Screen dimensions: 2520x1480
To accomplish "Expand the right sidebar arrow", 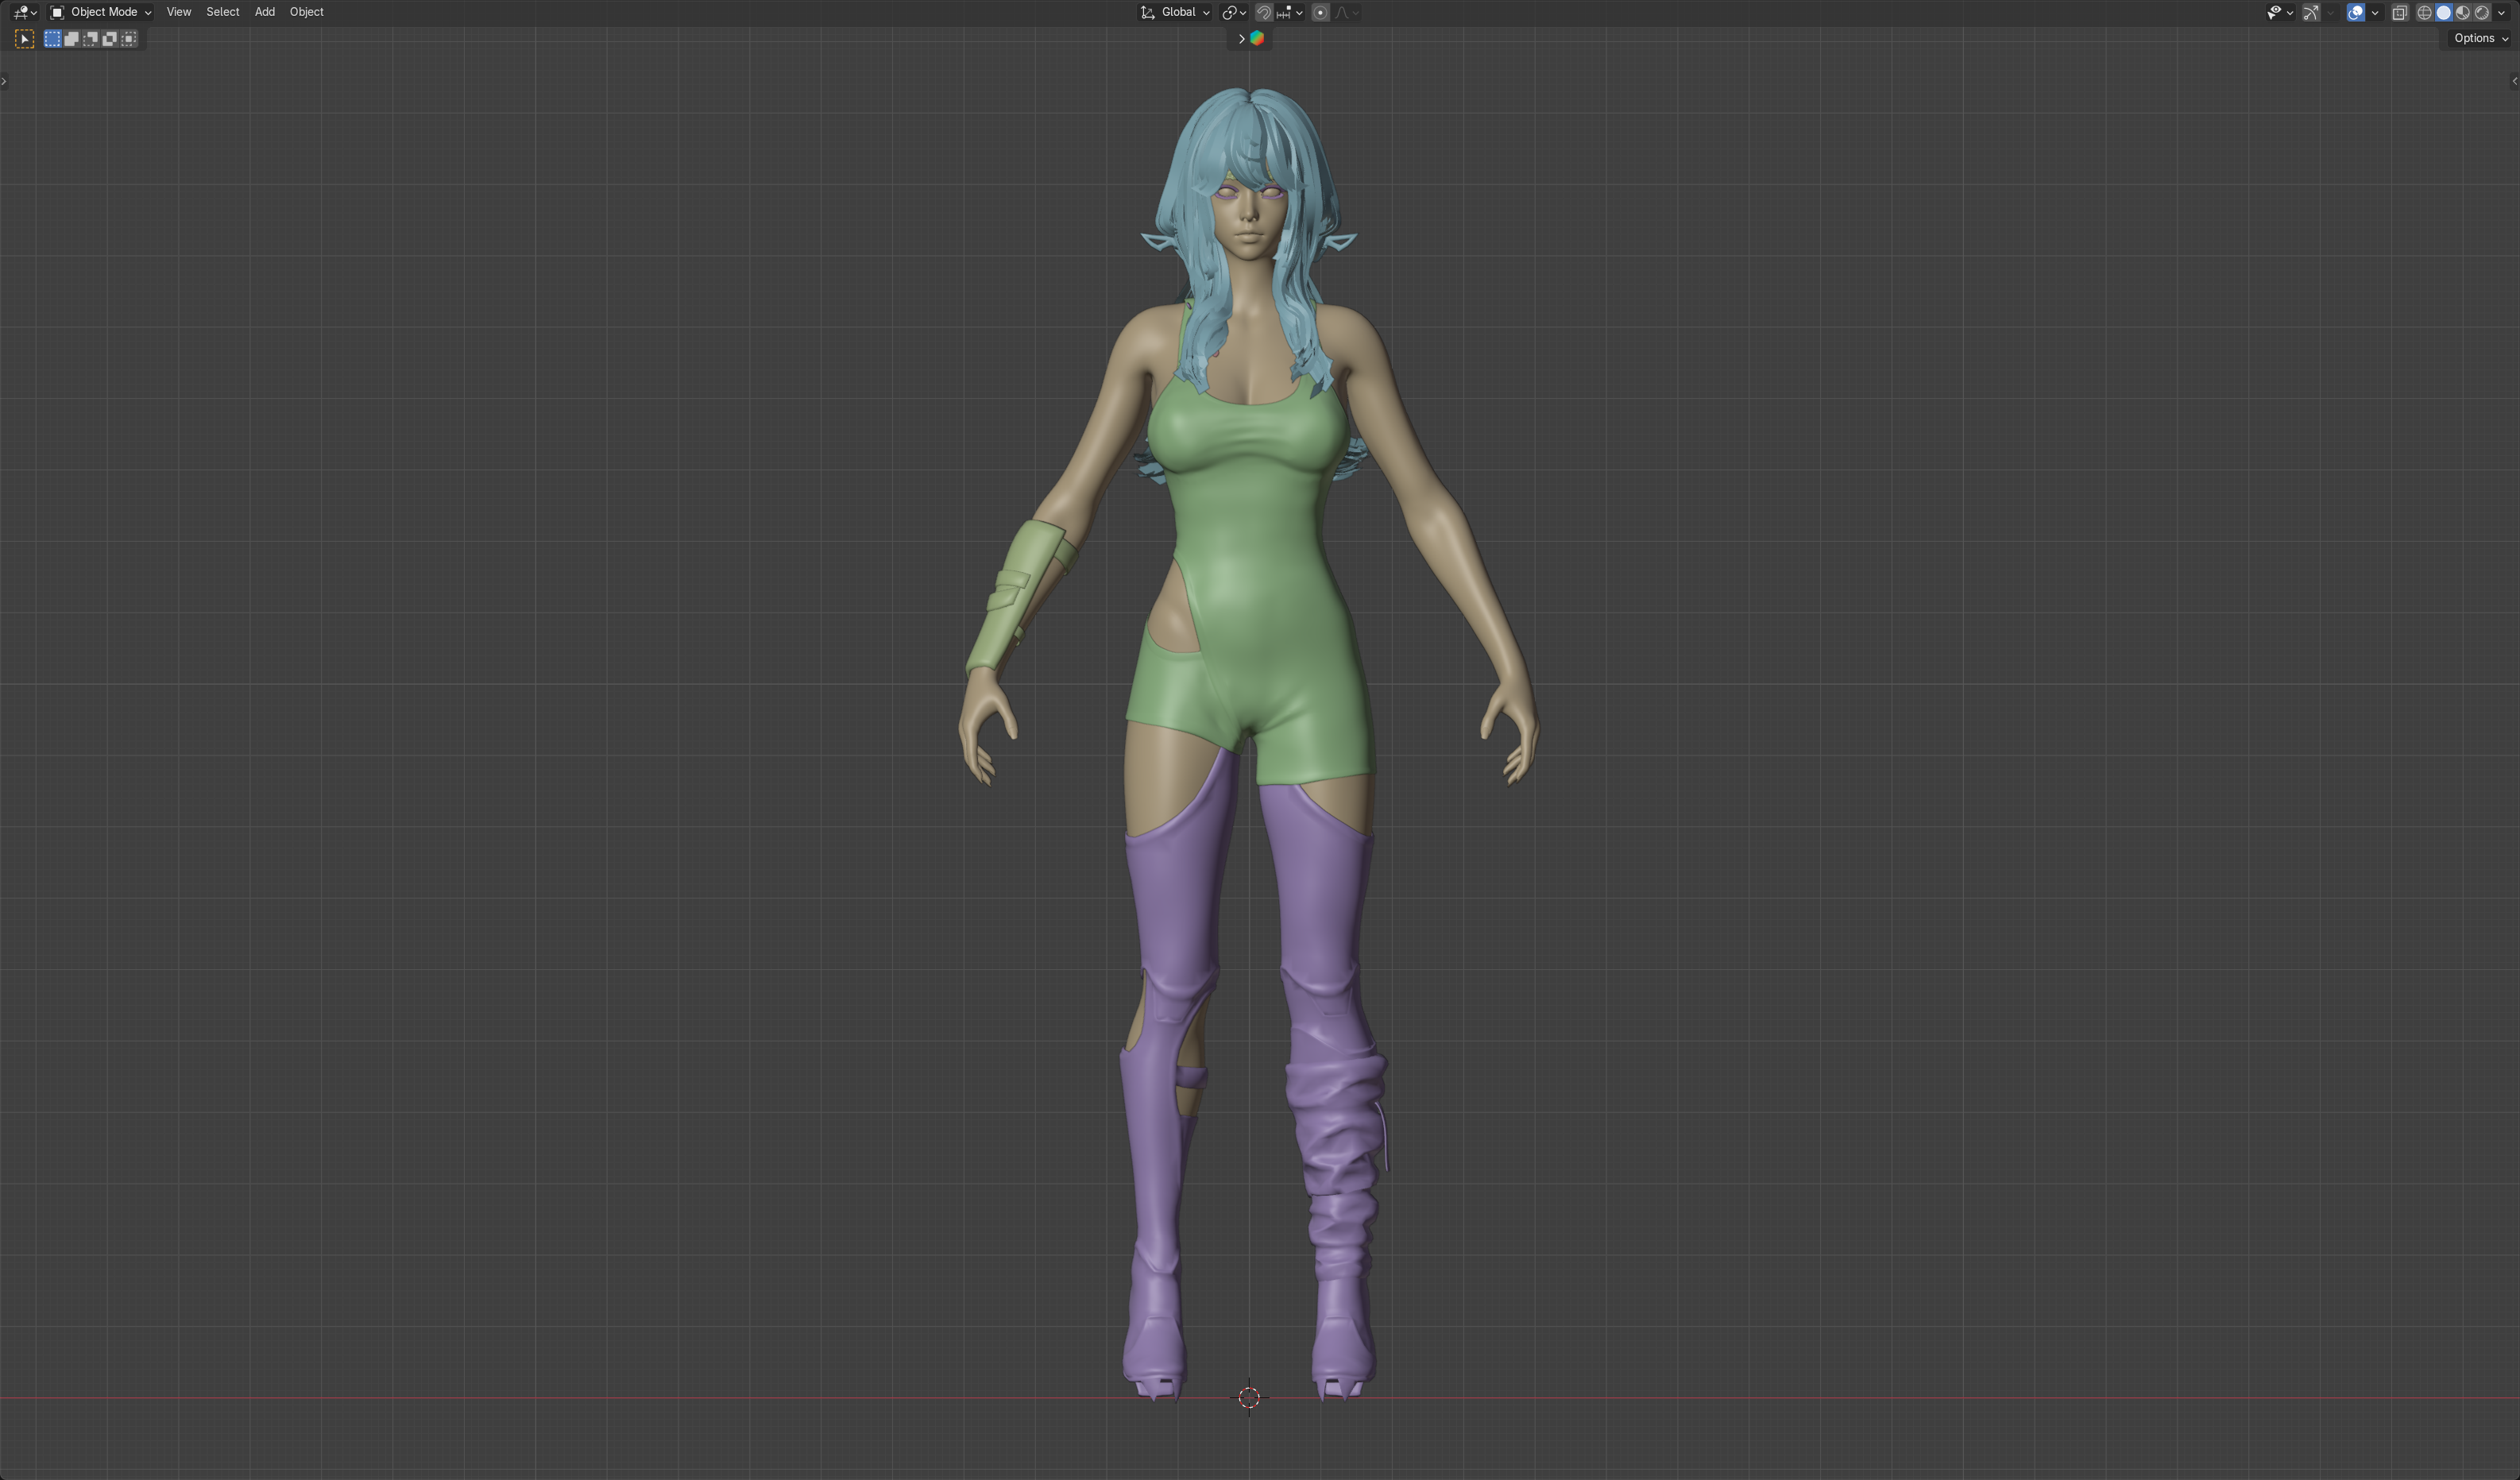I will tap(2514, 81).
